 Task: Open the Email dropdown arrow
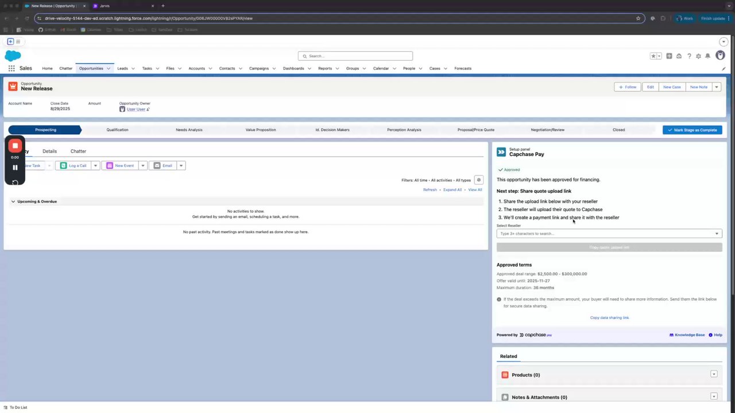[x=181, y=166]
